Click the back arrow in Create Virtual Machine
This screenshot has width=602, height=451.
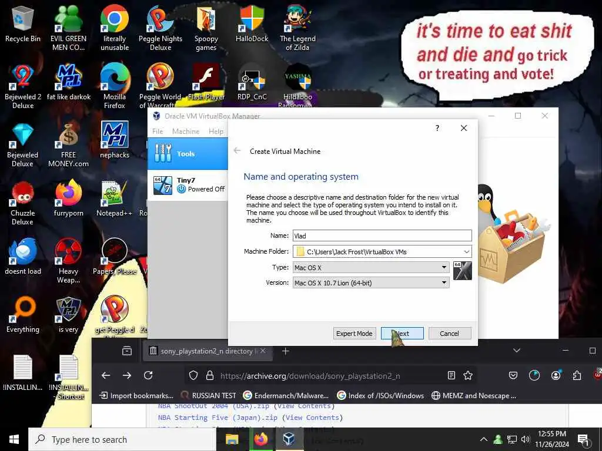[x=238, y=151]
